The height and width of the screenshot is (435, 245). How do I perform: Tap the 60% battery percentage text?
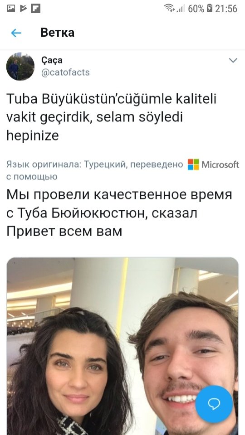(196, 9)
